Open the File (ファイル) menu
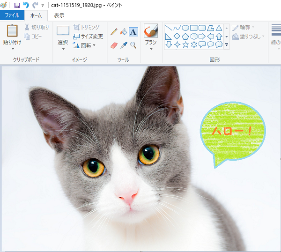Viewport: 281px width, 252px height. 12,15
